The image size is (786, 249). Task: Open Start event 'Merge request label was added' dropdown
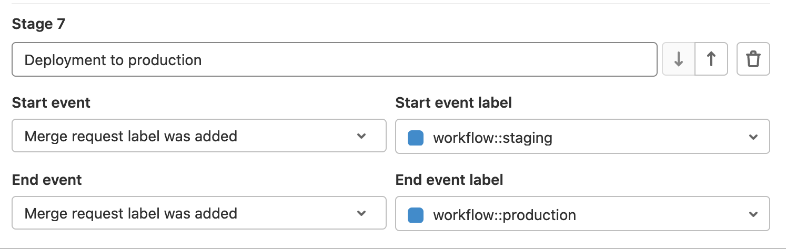pyautogui.click(x=199, y=136)
